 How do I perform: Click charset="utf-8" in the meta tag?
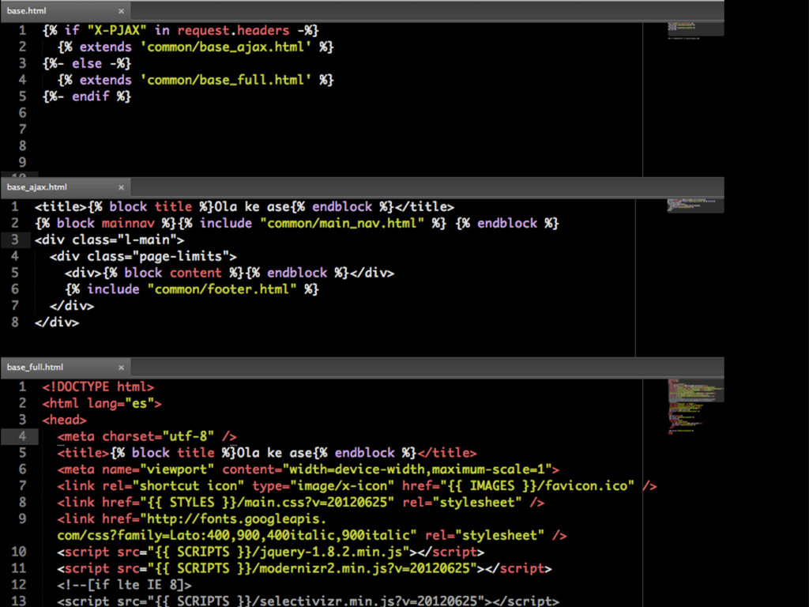158,436
